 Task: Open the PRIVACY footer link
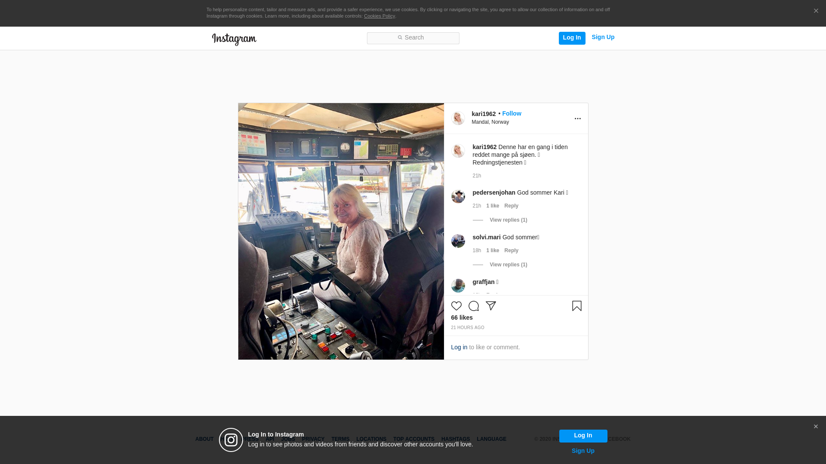(x=313, y=439)
